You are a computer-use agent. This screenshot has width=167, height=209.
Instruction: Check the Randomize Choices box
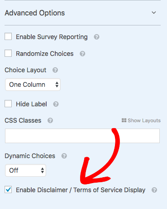point(8,53)
